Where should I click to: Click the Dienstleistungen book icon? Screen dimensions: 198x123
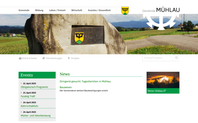pyautogui.click(x=44, y=58)
